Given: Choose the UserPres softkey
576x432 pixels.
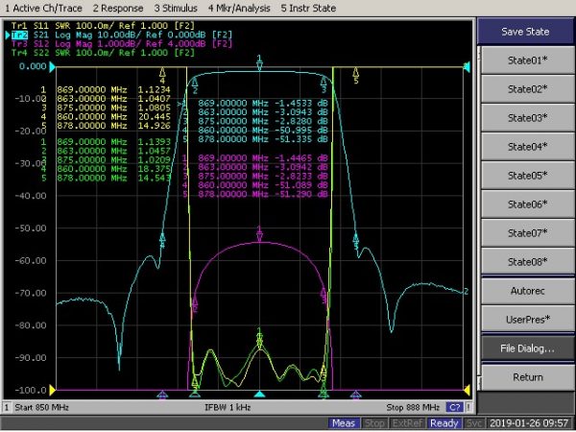Looking at the screenshot, I should click(x=527, y=319).
